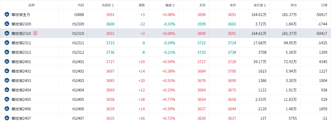The height and width of the screenshot is (122, 331).
Task: Click chart icon beside 螺纹钢主力
Action: click(7, 15)
